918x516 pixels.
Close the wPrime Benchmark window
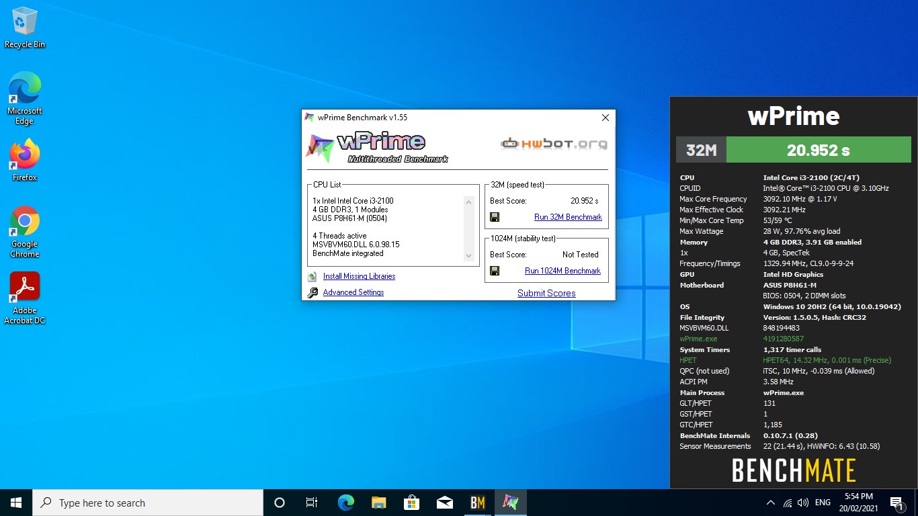point(605,118)
